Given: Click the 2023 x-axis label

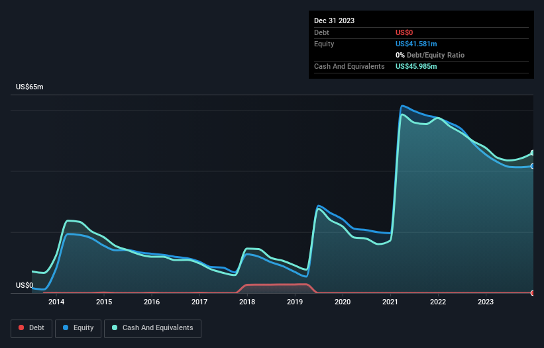Looking at the screenshot, I should [x=486, y=302].
